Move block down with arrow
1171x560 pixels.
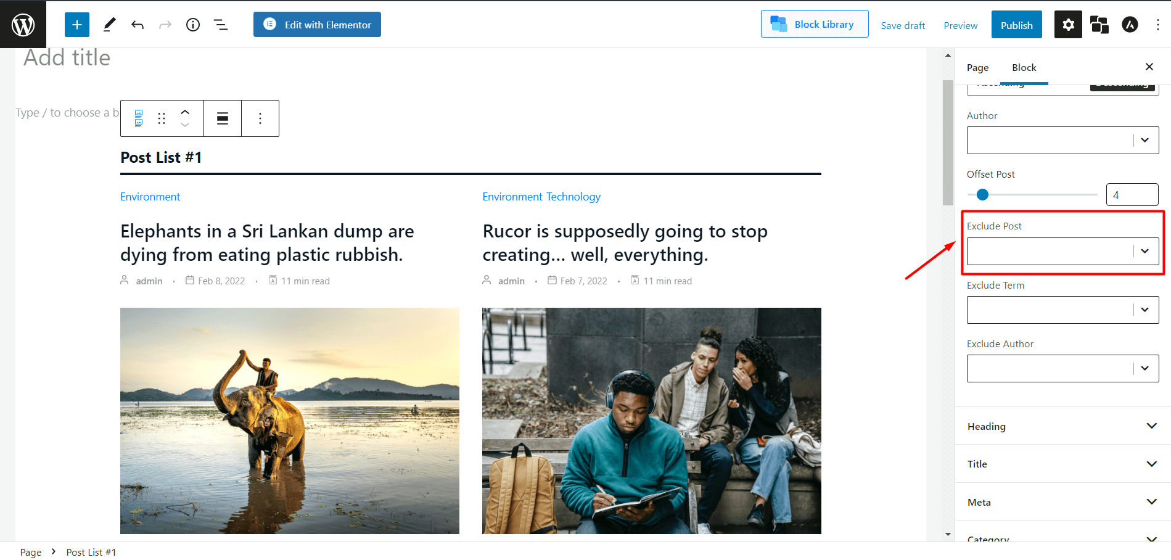coord(185,125)
